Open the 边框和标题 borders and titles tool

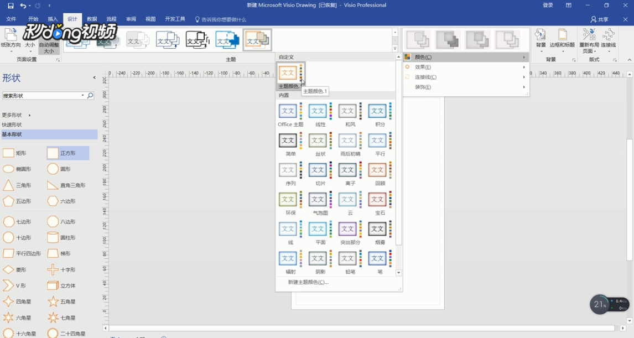563,41
